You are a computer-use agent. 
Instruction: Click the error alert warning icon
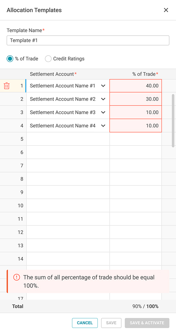(x=16, y=277)
